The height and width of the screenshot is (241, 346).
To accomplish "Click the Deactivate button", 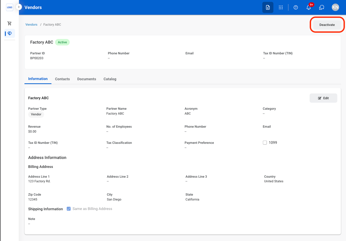I will click(x=327, y=25).
